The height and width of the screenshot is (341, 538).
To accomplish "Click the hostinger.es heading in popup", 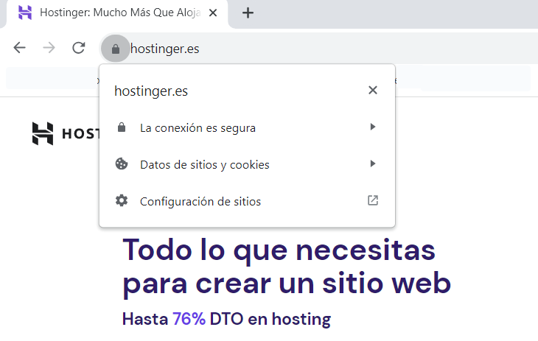I will click(151, 91).
